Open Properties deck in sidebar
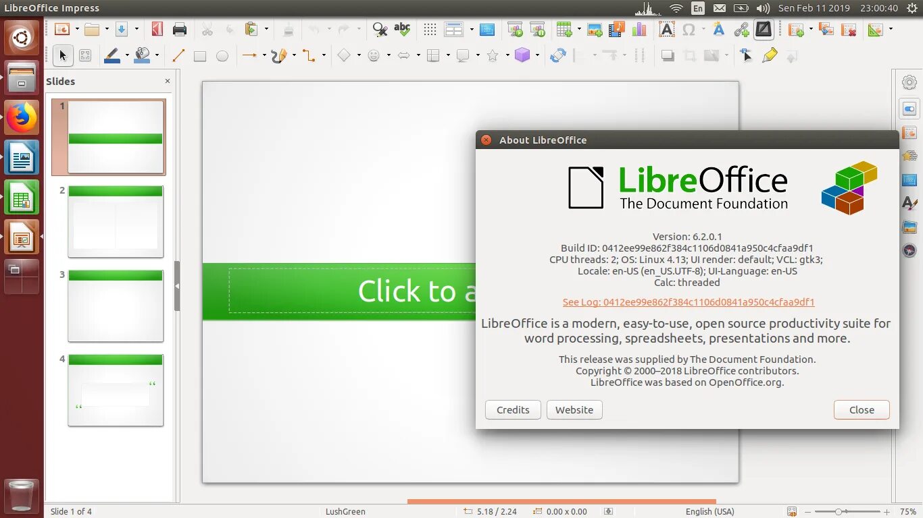Viewport: 923px width, 518px height. pyautogui.click(x=909, y=109)
